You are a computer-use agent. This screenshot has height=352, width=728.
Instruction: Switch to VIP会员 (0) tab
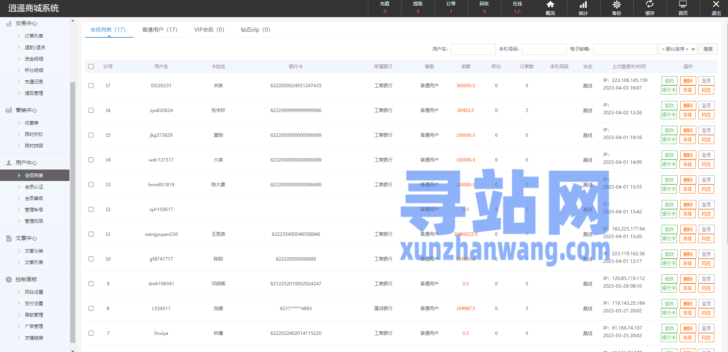(x=209, y=30)
